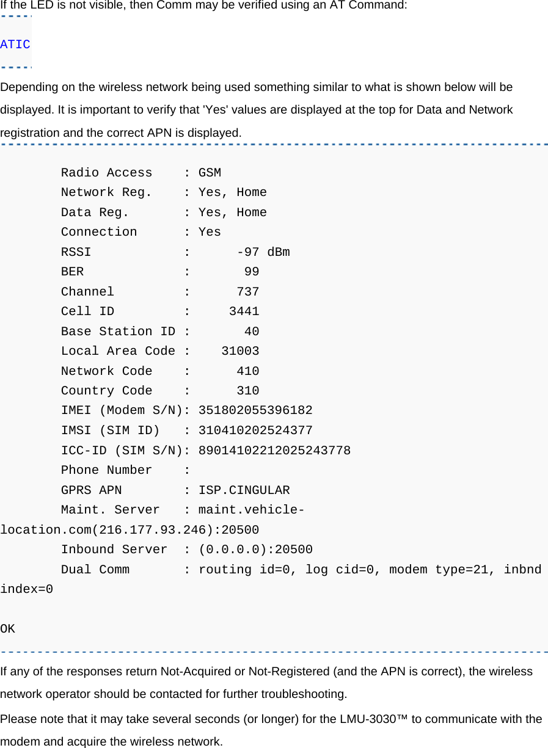The width and height of the screenshot is (548, 748).
Task: Click the ICC-ID number 89014102212025243778
Action: (274, 451)
